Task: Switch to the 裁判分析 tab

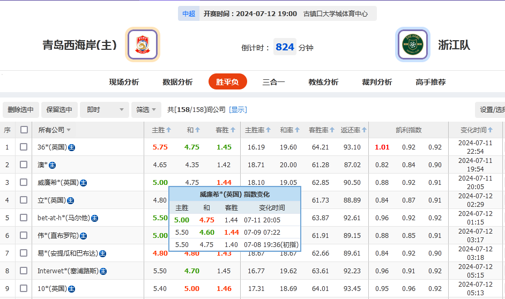Action: point(377,82)
